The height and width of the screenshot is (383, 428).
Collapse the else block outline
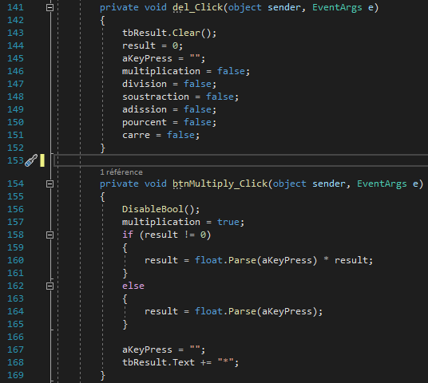coord(50,286)
